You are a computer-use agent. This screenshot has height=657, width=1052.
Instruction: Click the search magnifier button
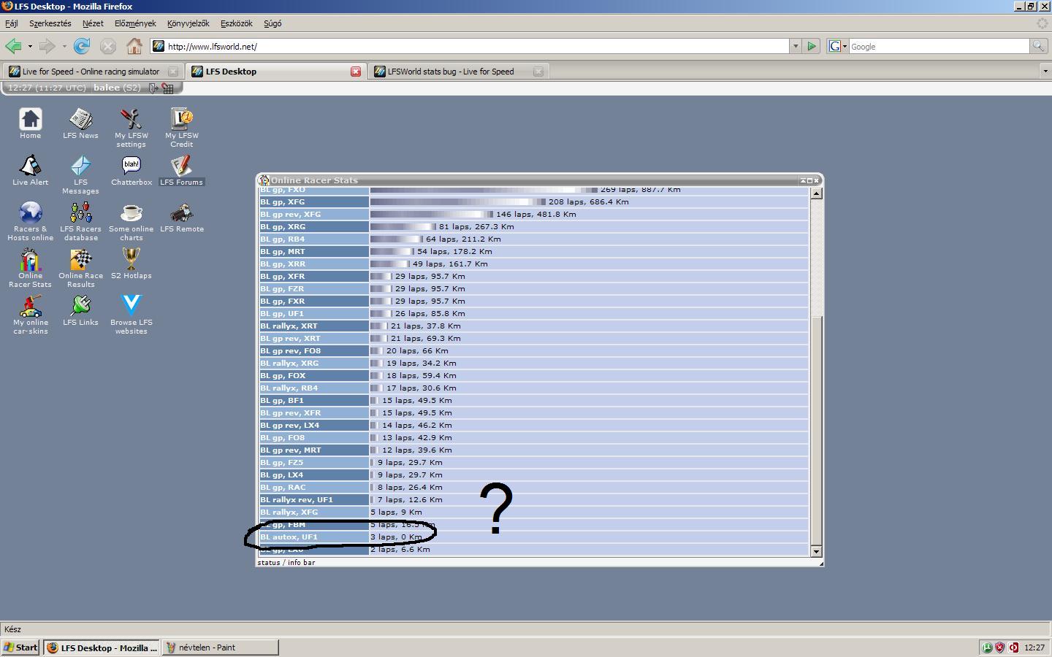[1038, 47]
